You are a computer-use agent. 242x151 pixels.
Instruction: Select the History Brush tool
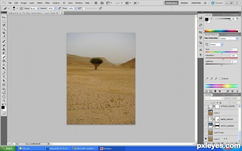[x=4, y=53]
